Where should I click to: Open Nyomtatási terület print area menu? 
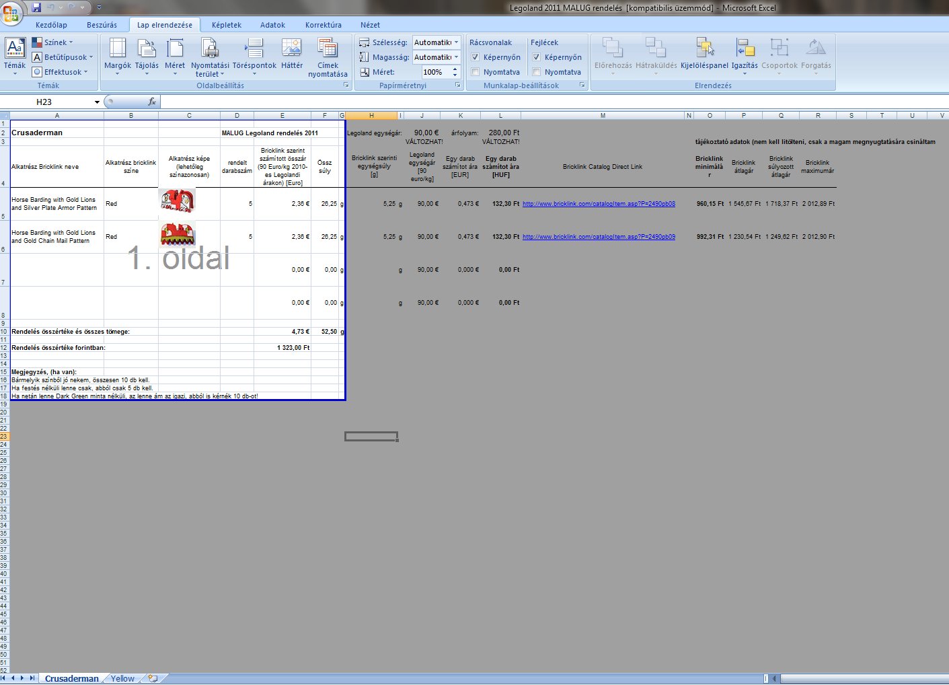coord(210,57)
